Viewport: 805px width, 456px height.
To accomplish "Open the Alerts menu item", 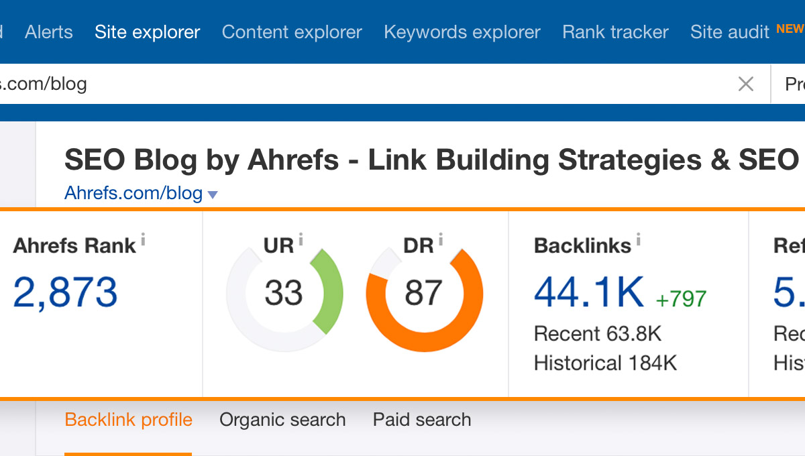I will (x=49, y=32).
